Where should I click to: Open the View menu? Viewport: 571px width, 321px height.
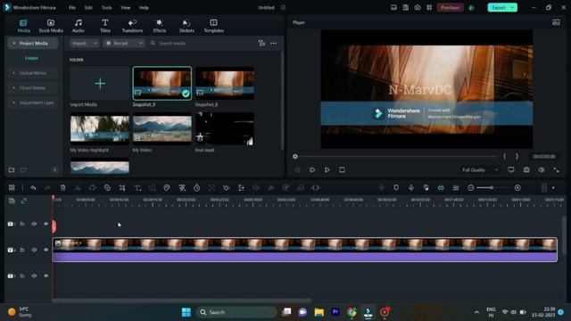click(x=126, y=8)
